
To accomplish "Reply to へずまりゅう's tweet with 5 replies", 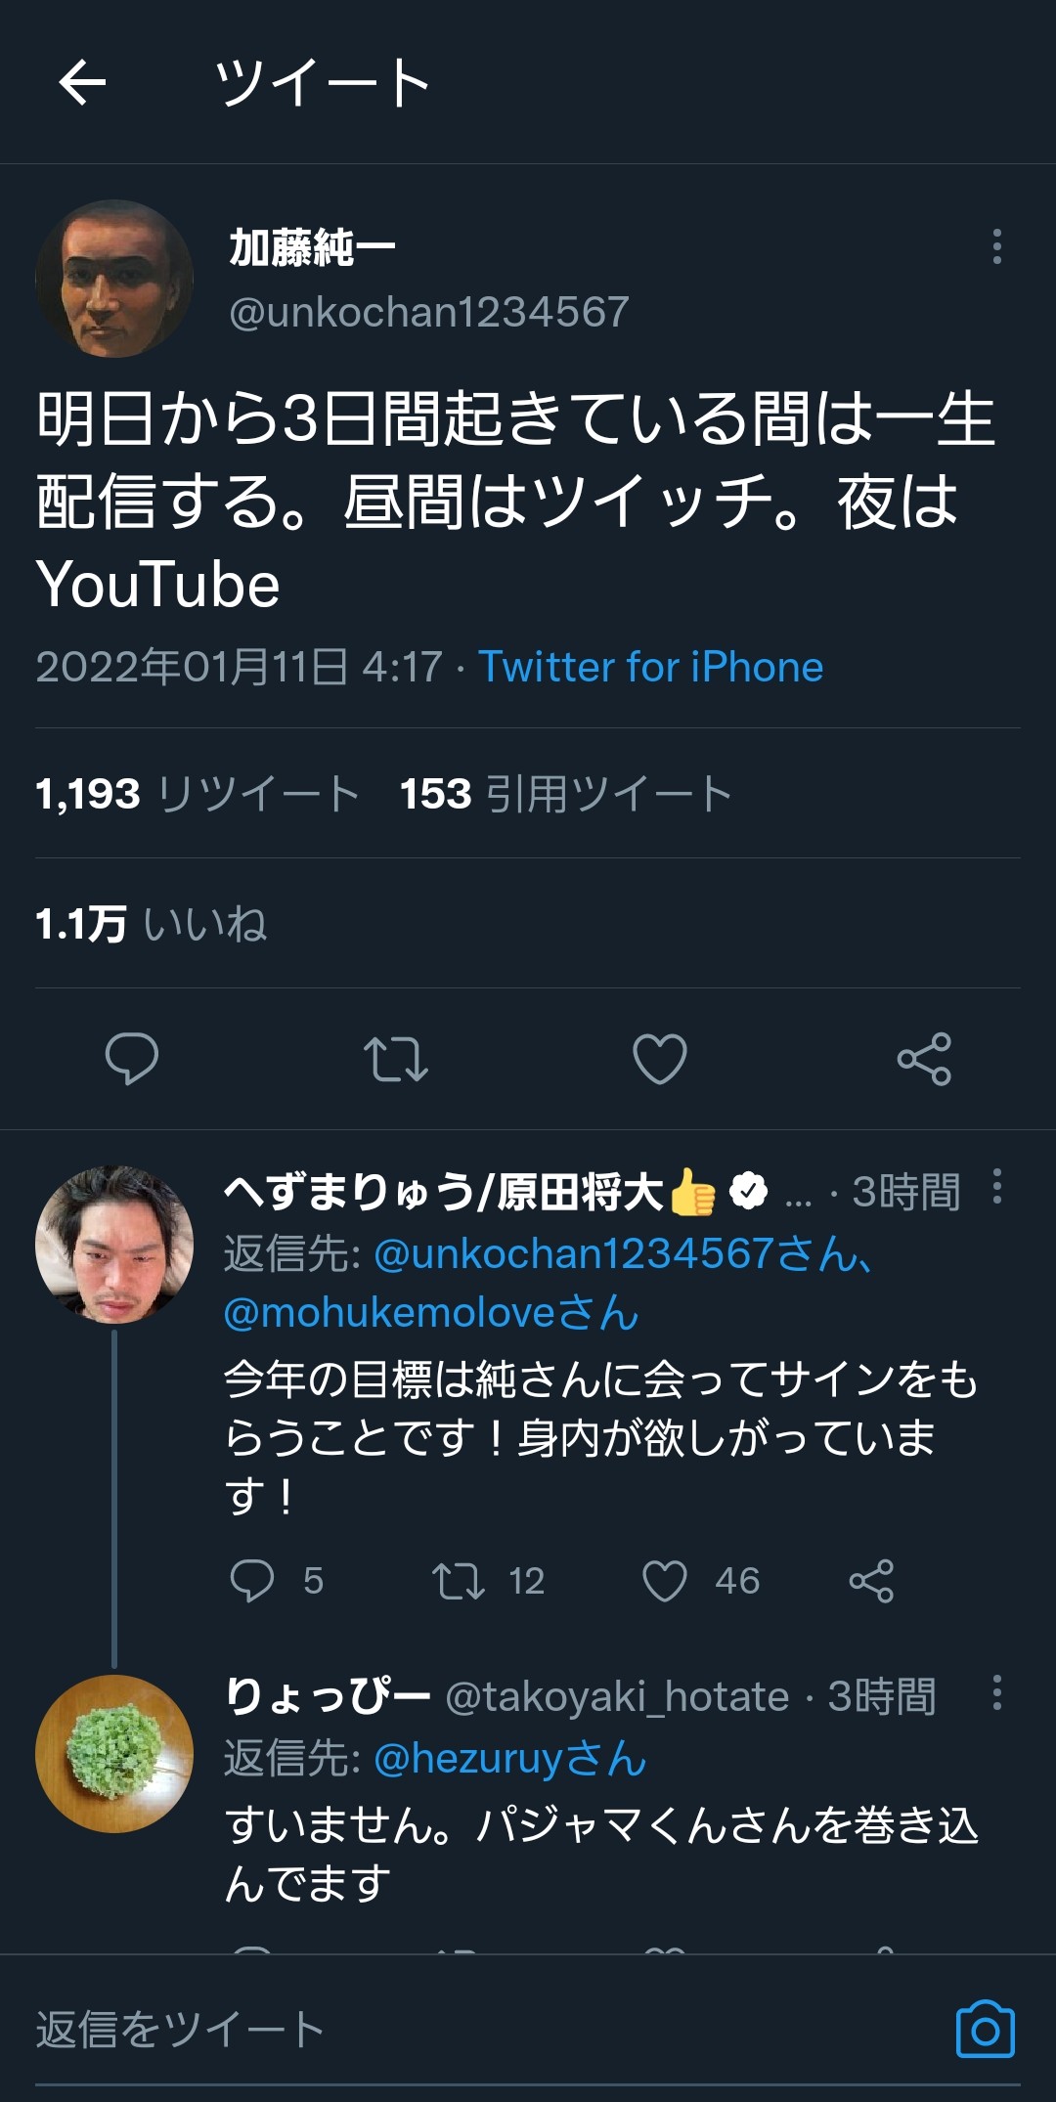I will click(252, 1581).
